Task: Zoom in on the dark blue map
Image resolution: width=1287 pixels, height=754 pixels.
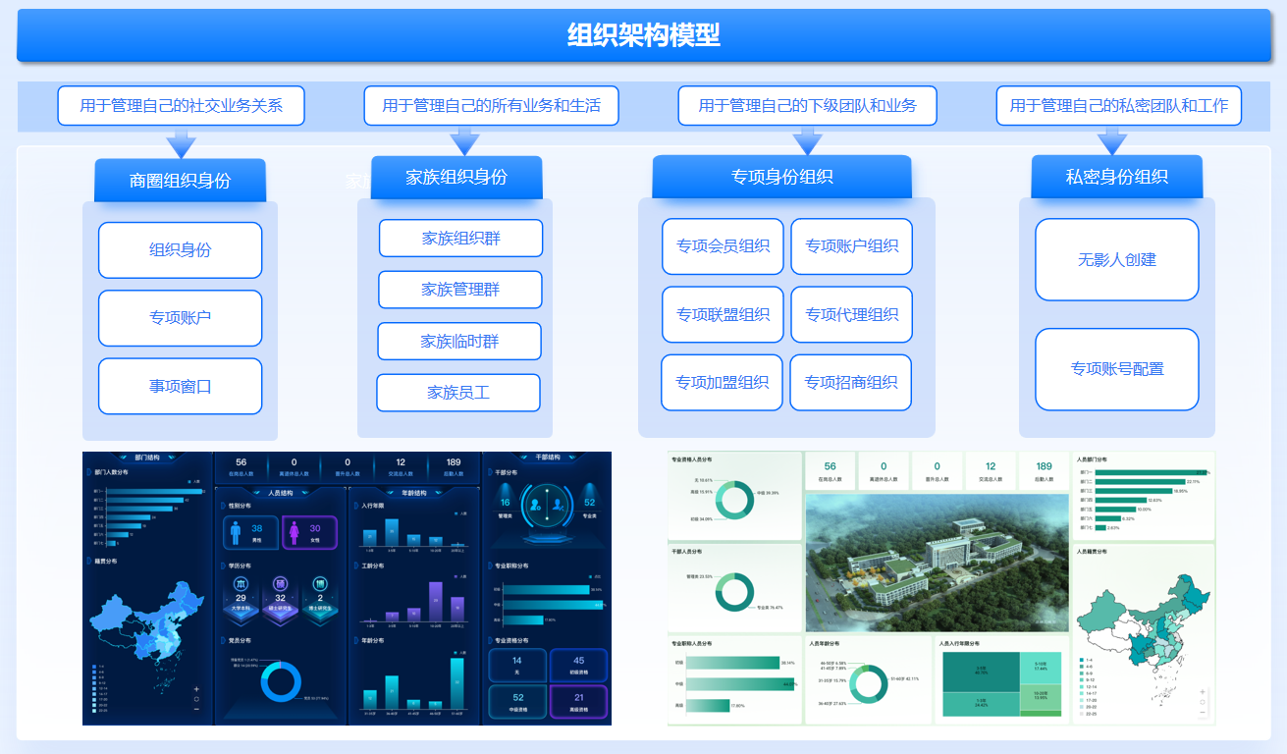Action: point(196,688)
